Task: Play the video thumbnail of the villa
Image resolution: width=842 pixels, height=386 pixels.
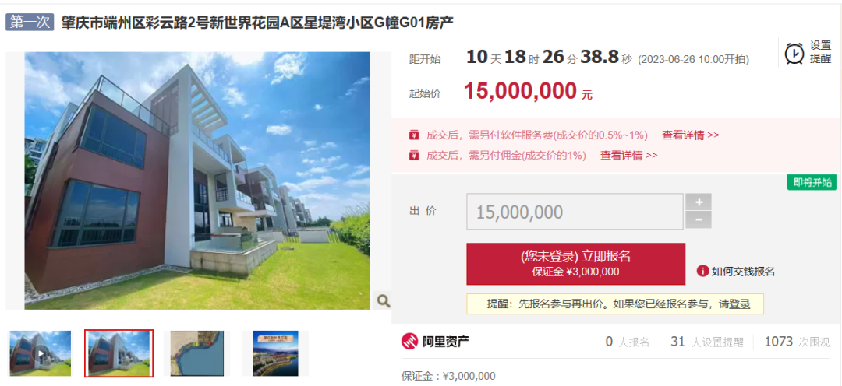Action: pos(41,353)
